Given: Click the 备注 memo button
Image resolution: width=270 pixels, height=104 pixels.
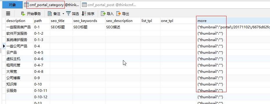Looking at the screenshot, I should click(x=54, y=14).
